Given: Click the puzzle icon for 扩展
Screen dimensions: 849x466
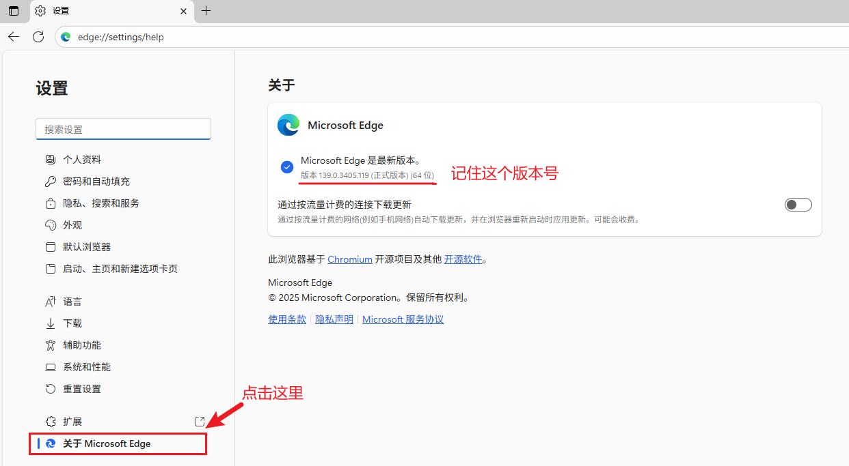Looking at the screenshot, I should coord(50,422).
